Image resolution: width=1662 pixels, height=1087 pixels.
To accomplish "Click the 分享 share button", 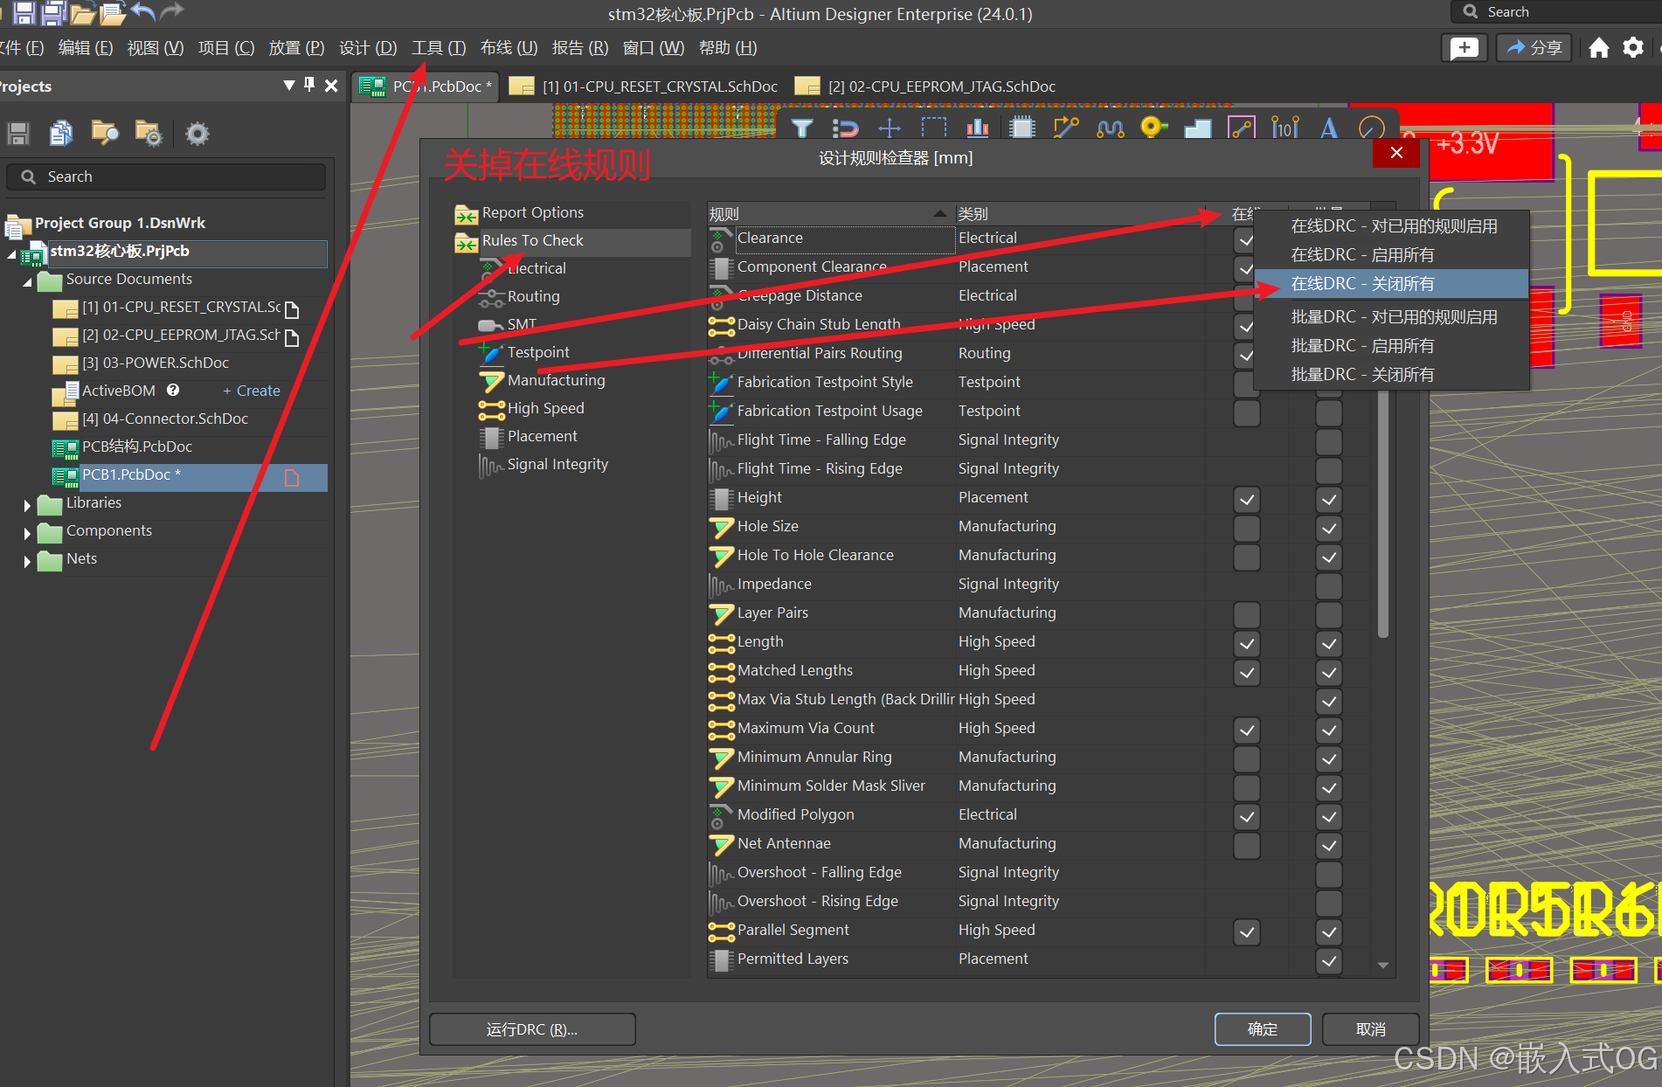I will 1534,47.
